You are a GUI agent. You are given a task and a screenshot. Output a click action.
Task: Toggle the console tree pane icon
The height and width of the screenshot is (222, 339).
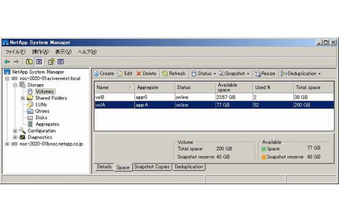(x=39, y=62)
